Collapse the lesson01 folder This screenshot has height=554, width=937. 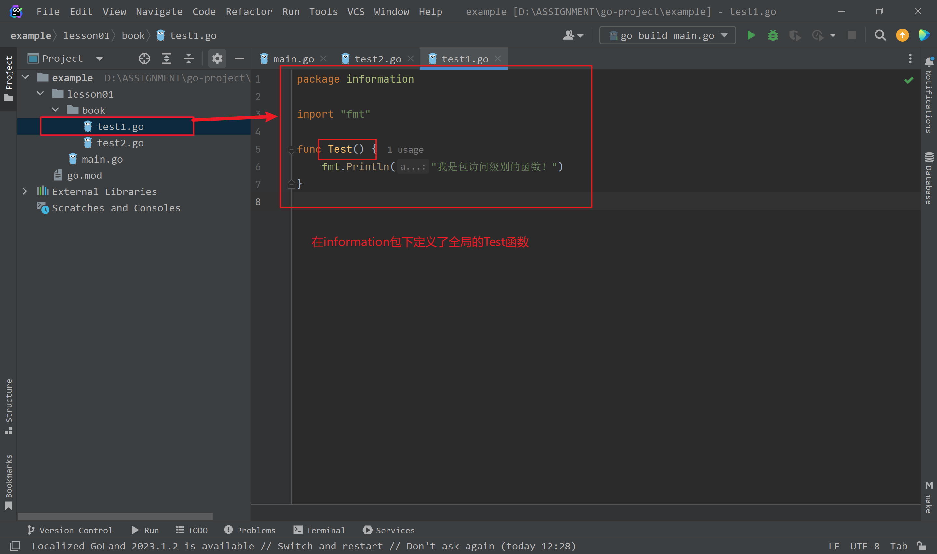[x=40, y=94]
